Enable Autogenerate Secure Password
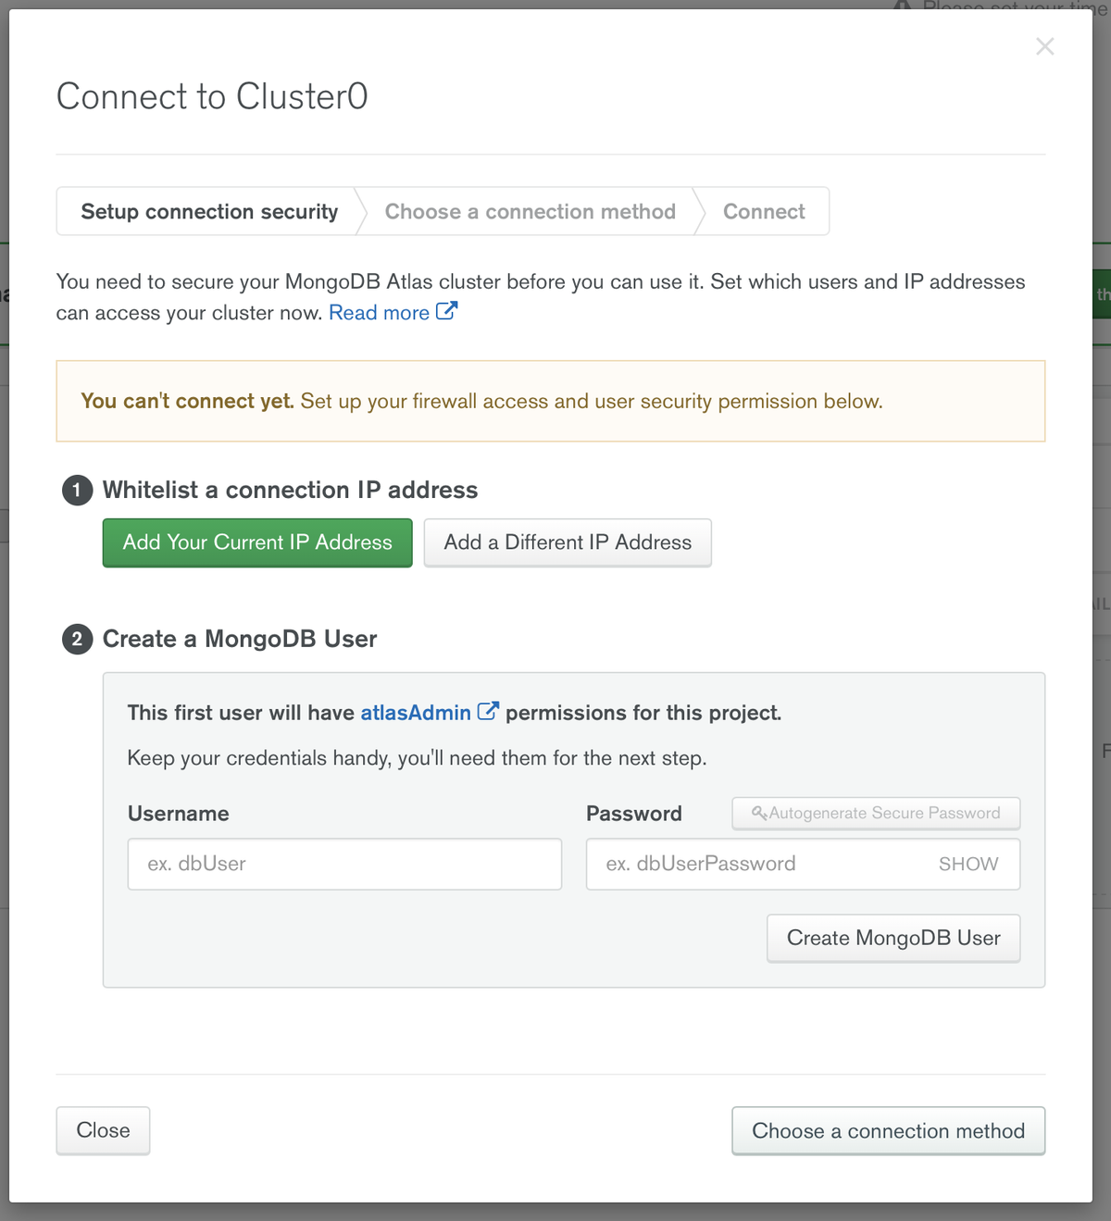The image size is (1111, 1221). coord(875,813)
